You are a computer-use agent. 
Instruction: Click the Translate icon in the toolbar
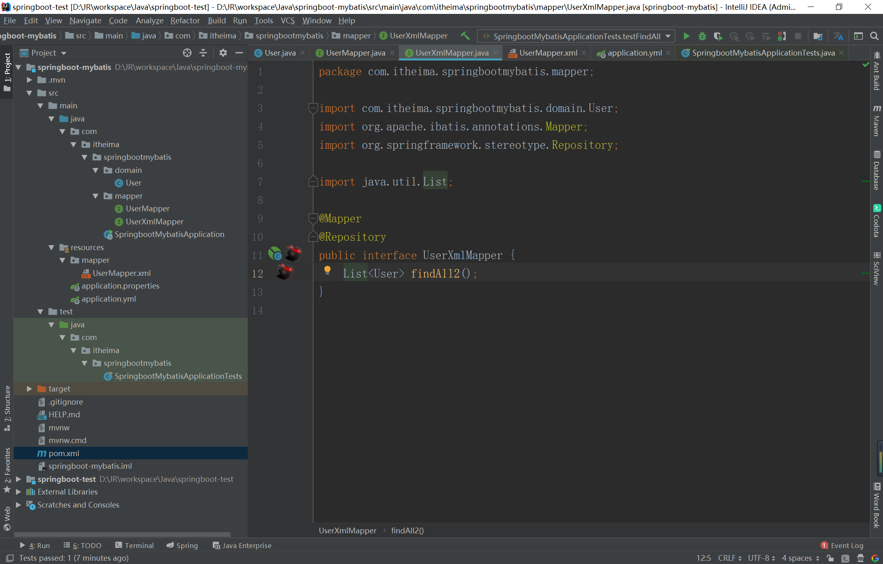pyautogui.click(x=838, y=36)
